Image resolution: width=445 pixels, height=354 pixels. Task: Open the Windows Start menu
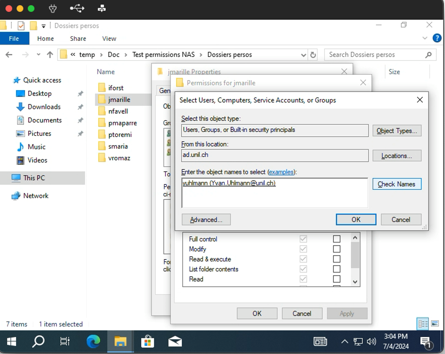pyautogui.click(x=11, y=342)
